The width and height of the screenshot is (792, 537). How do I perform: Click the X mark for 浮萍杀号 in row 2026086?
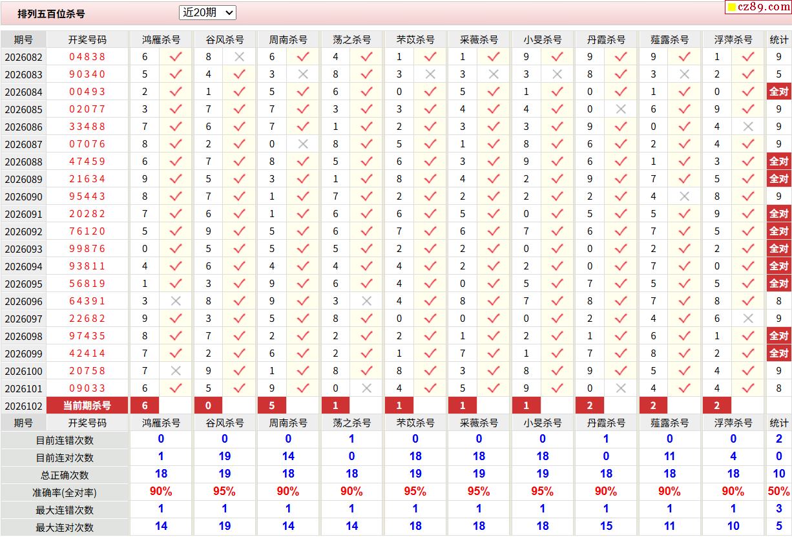pos(748,127)
